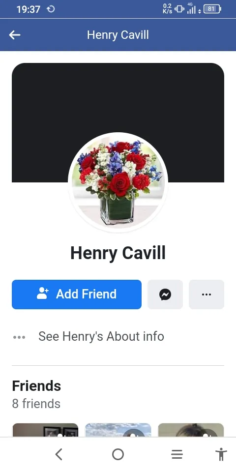Tap the Android home circle button
This screenshot has width=236, height=472.
pyautogui.click(x=118, y=454)
